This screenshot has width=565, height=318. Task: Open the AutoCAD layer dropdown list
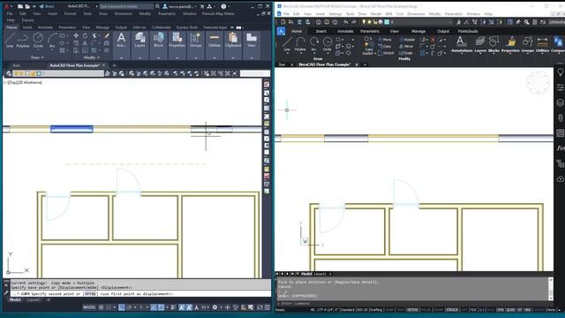point(58,73)
